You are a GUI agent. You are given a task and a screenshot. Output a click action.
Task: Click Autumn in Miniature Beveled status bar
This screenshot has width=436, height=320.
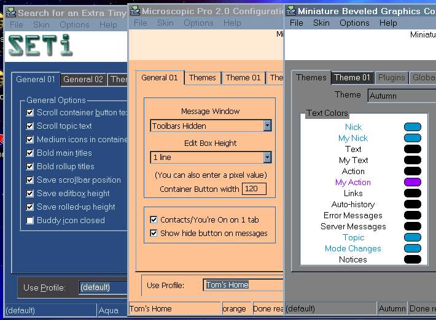tap(392, 308)
